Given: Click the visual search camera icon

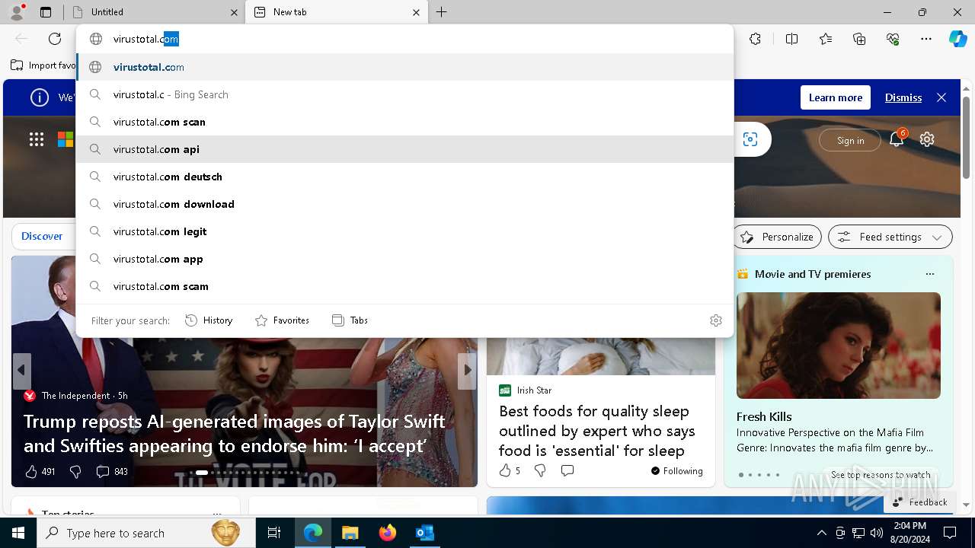Looking at the screenshot, I should coord(750,139).
